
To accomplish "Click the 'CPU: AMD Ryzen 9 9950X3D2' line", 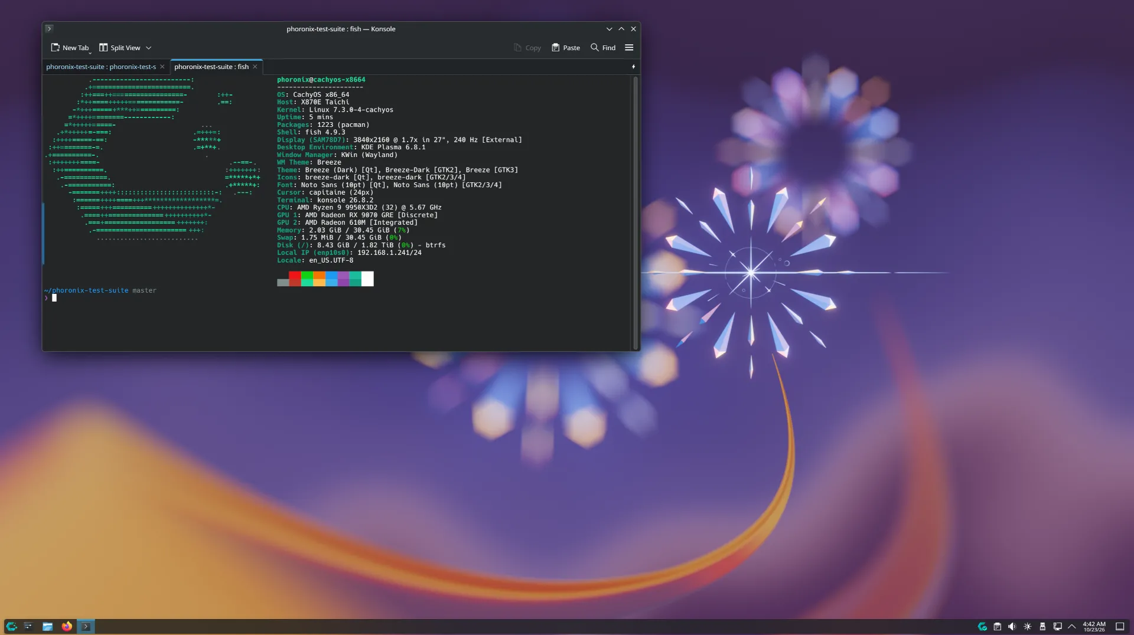I will pos(359,208).
